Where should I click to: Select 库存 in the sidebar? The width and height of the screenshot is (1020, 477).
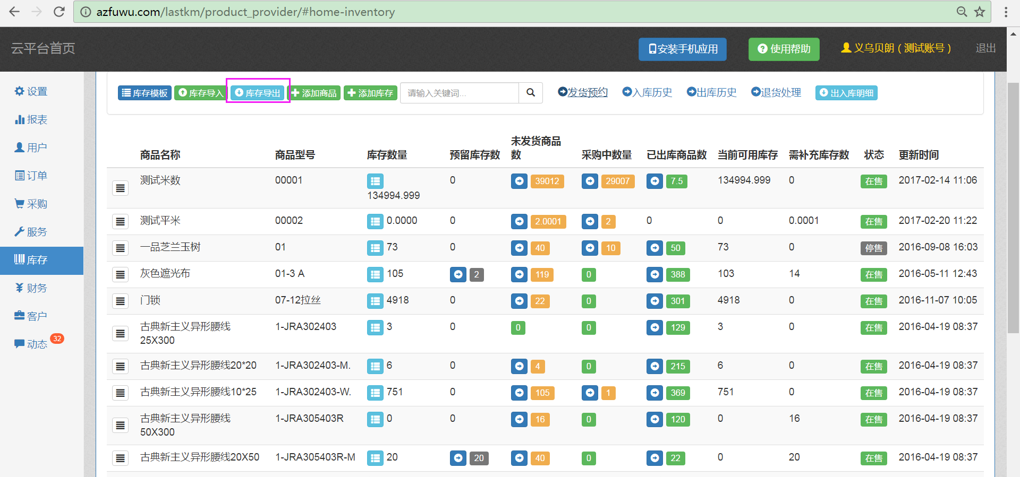41,260
